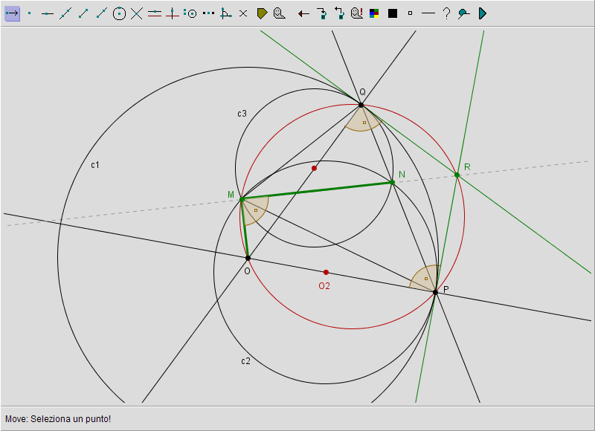Screen dimensions: 595x431
Task: Open the left-pointing arrow macro icon
Action: click(339, 13)
